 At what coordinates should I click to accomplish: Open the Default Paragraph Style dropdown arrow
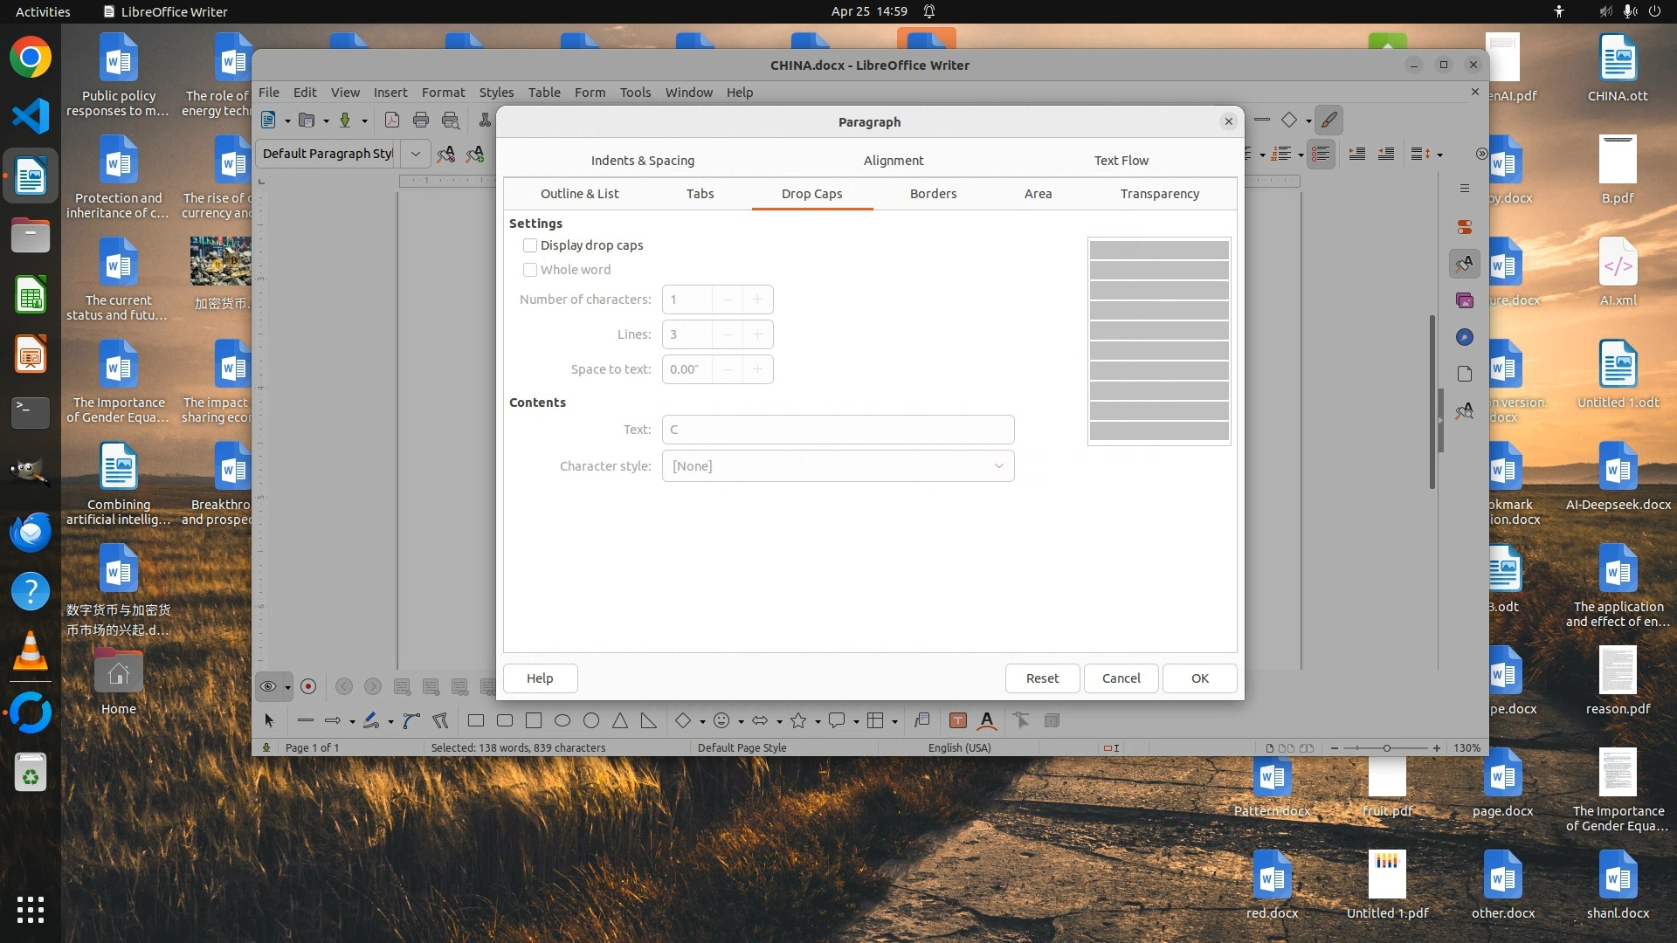416,154
